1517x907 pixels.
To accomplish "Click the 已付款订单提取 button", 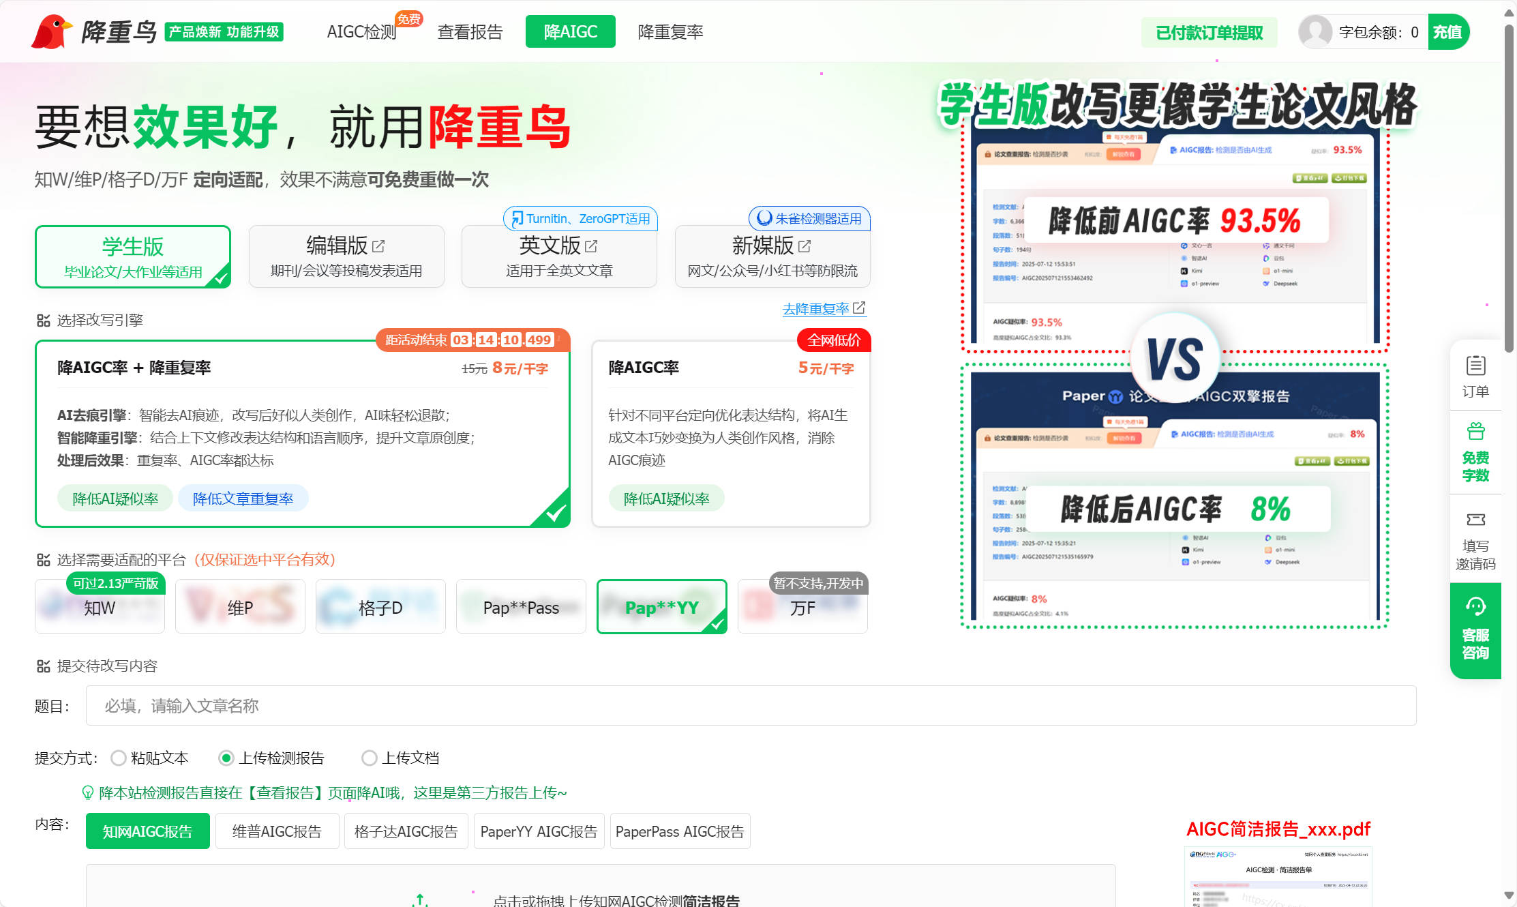I will coord(1209,33).
